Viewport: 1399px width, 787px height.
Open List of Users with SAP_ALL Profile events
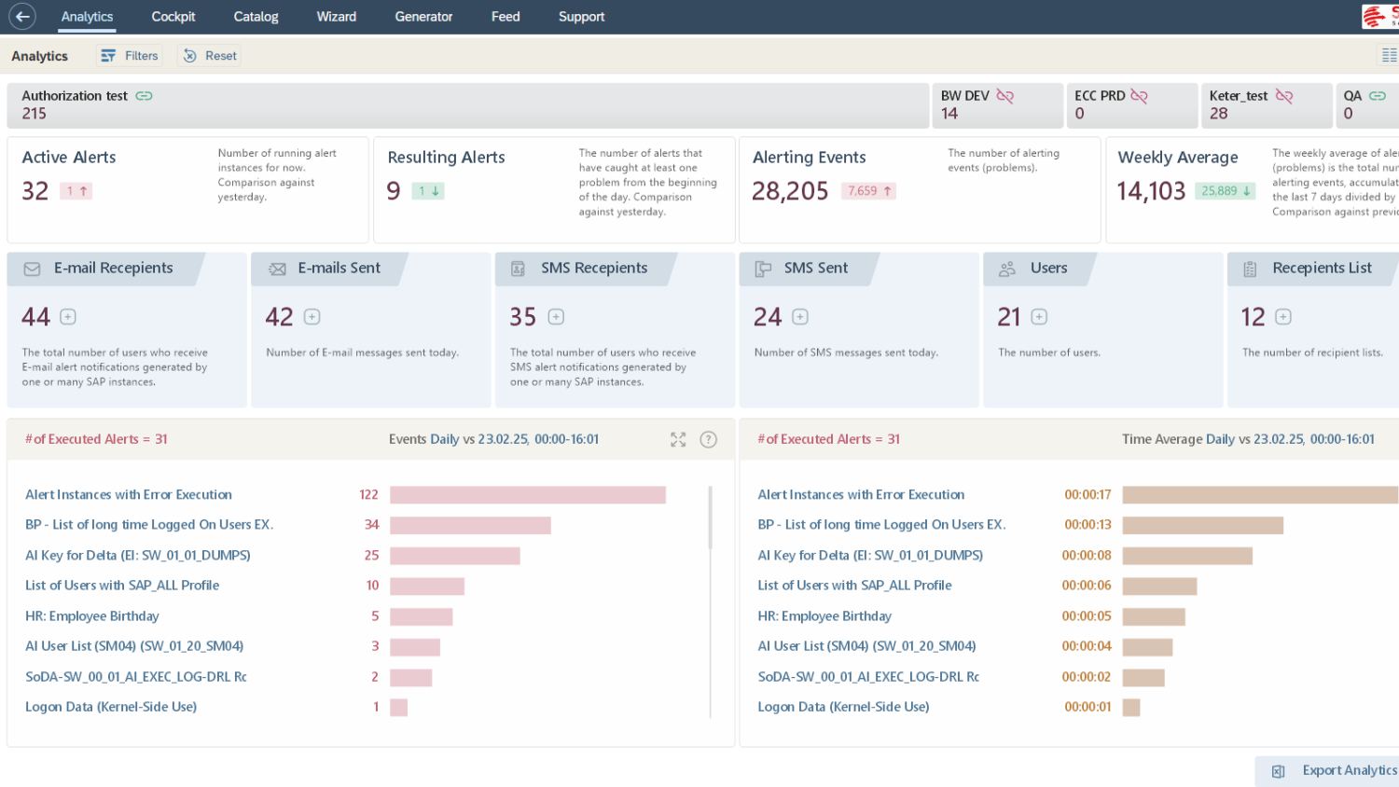pos(122,586)
